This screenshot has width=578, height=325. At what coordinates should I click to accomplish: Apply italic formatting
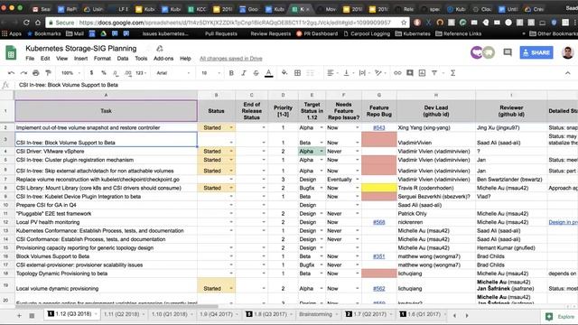pos(243,73)
